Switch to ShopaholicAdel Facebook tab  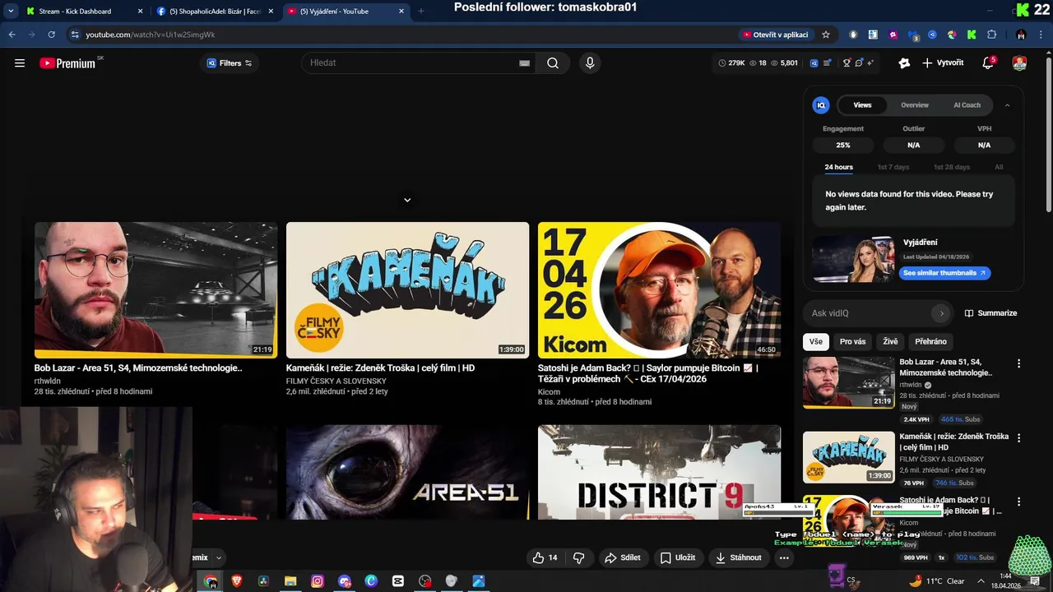click(214, 12)
